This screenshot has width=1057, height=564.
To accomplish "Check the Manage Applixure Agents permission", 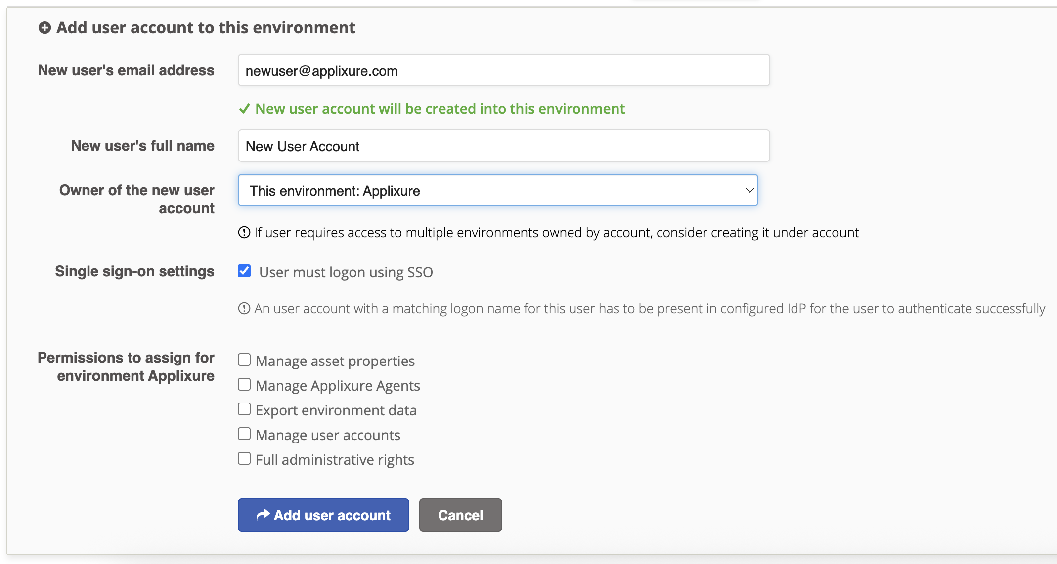I will tap(244, 384).
